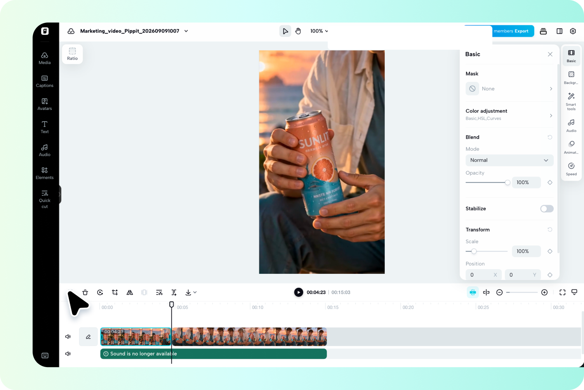Select the second video clip in the timeline
This screenshot has width=584, height=390.
click(x=249, y=337)
